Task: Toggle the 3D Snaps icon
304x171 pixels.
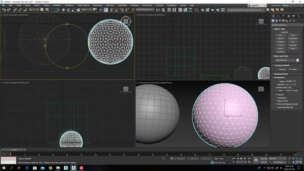Action: tap(112, 9)
